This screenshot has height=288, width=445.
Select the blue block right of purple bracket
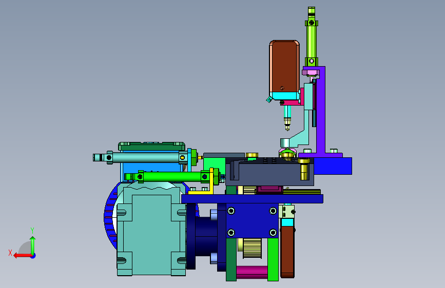(333, 166)
